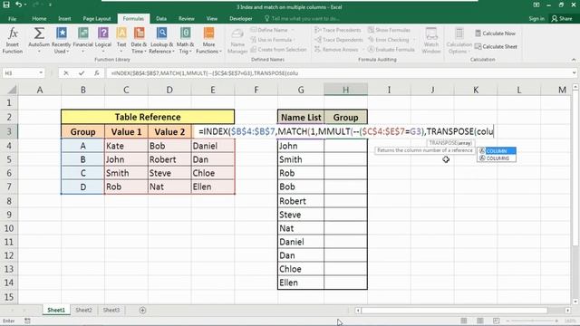Open More Functions menu
The height and width of the screenshot is (326, 580).
pos(208,41)
